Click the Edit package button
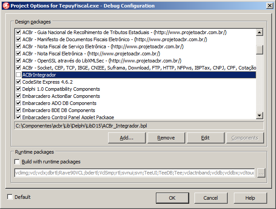276x209 pixels. tap(206, 138)
